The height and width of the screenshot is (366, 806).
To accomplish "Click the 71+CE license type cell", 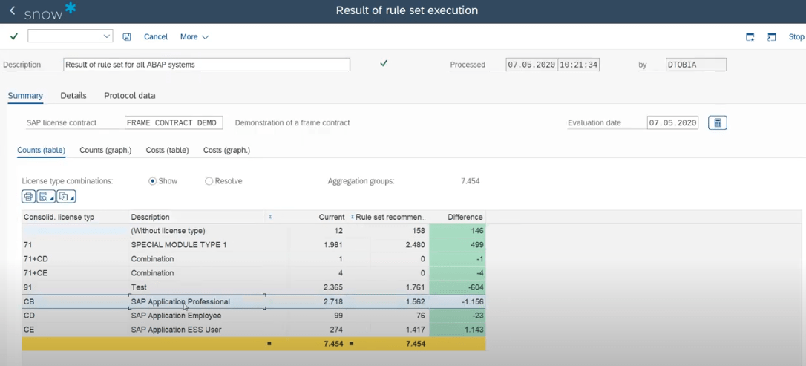I will 75,273.
